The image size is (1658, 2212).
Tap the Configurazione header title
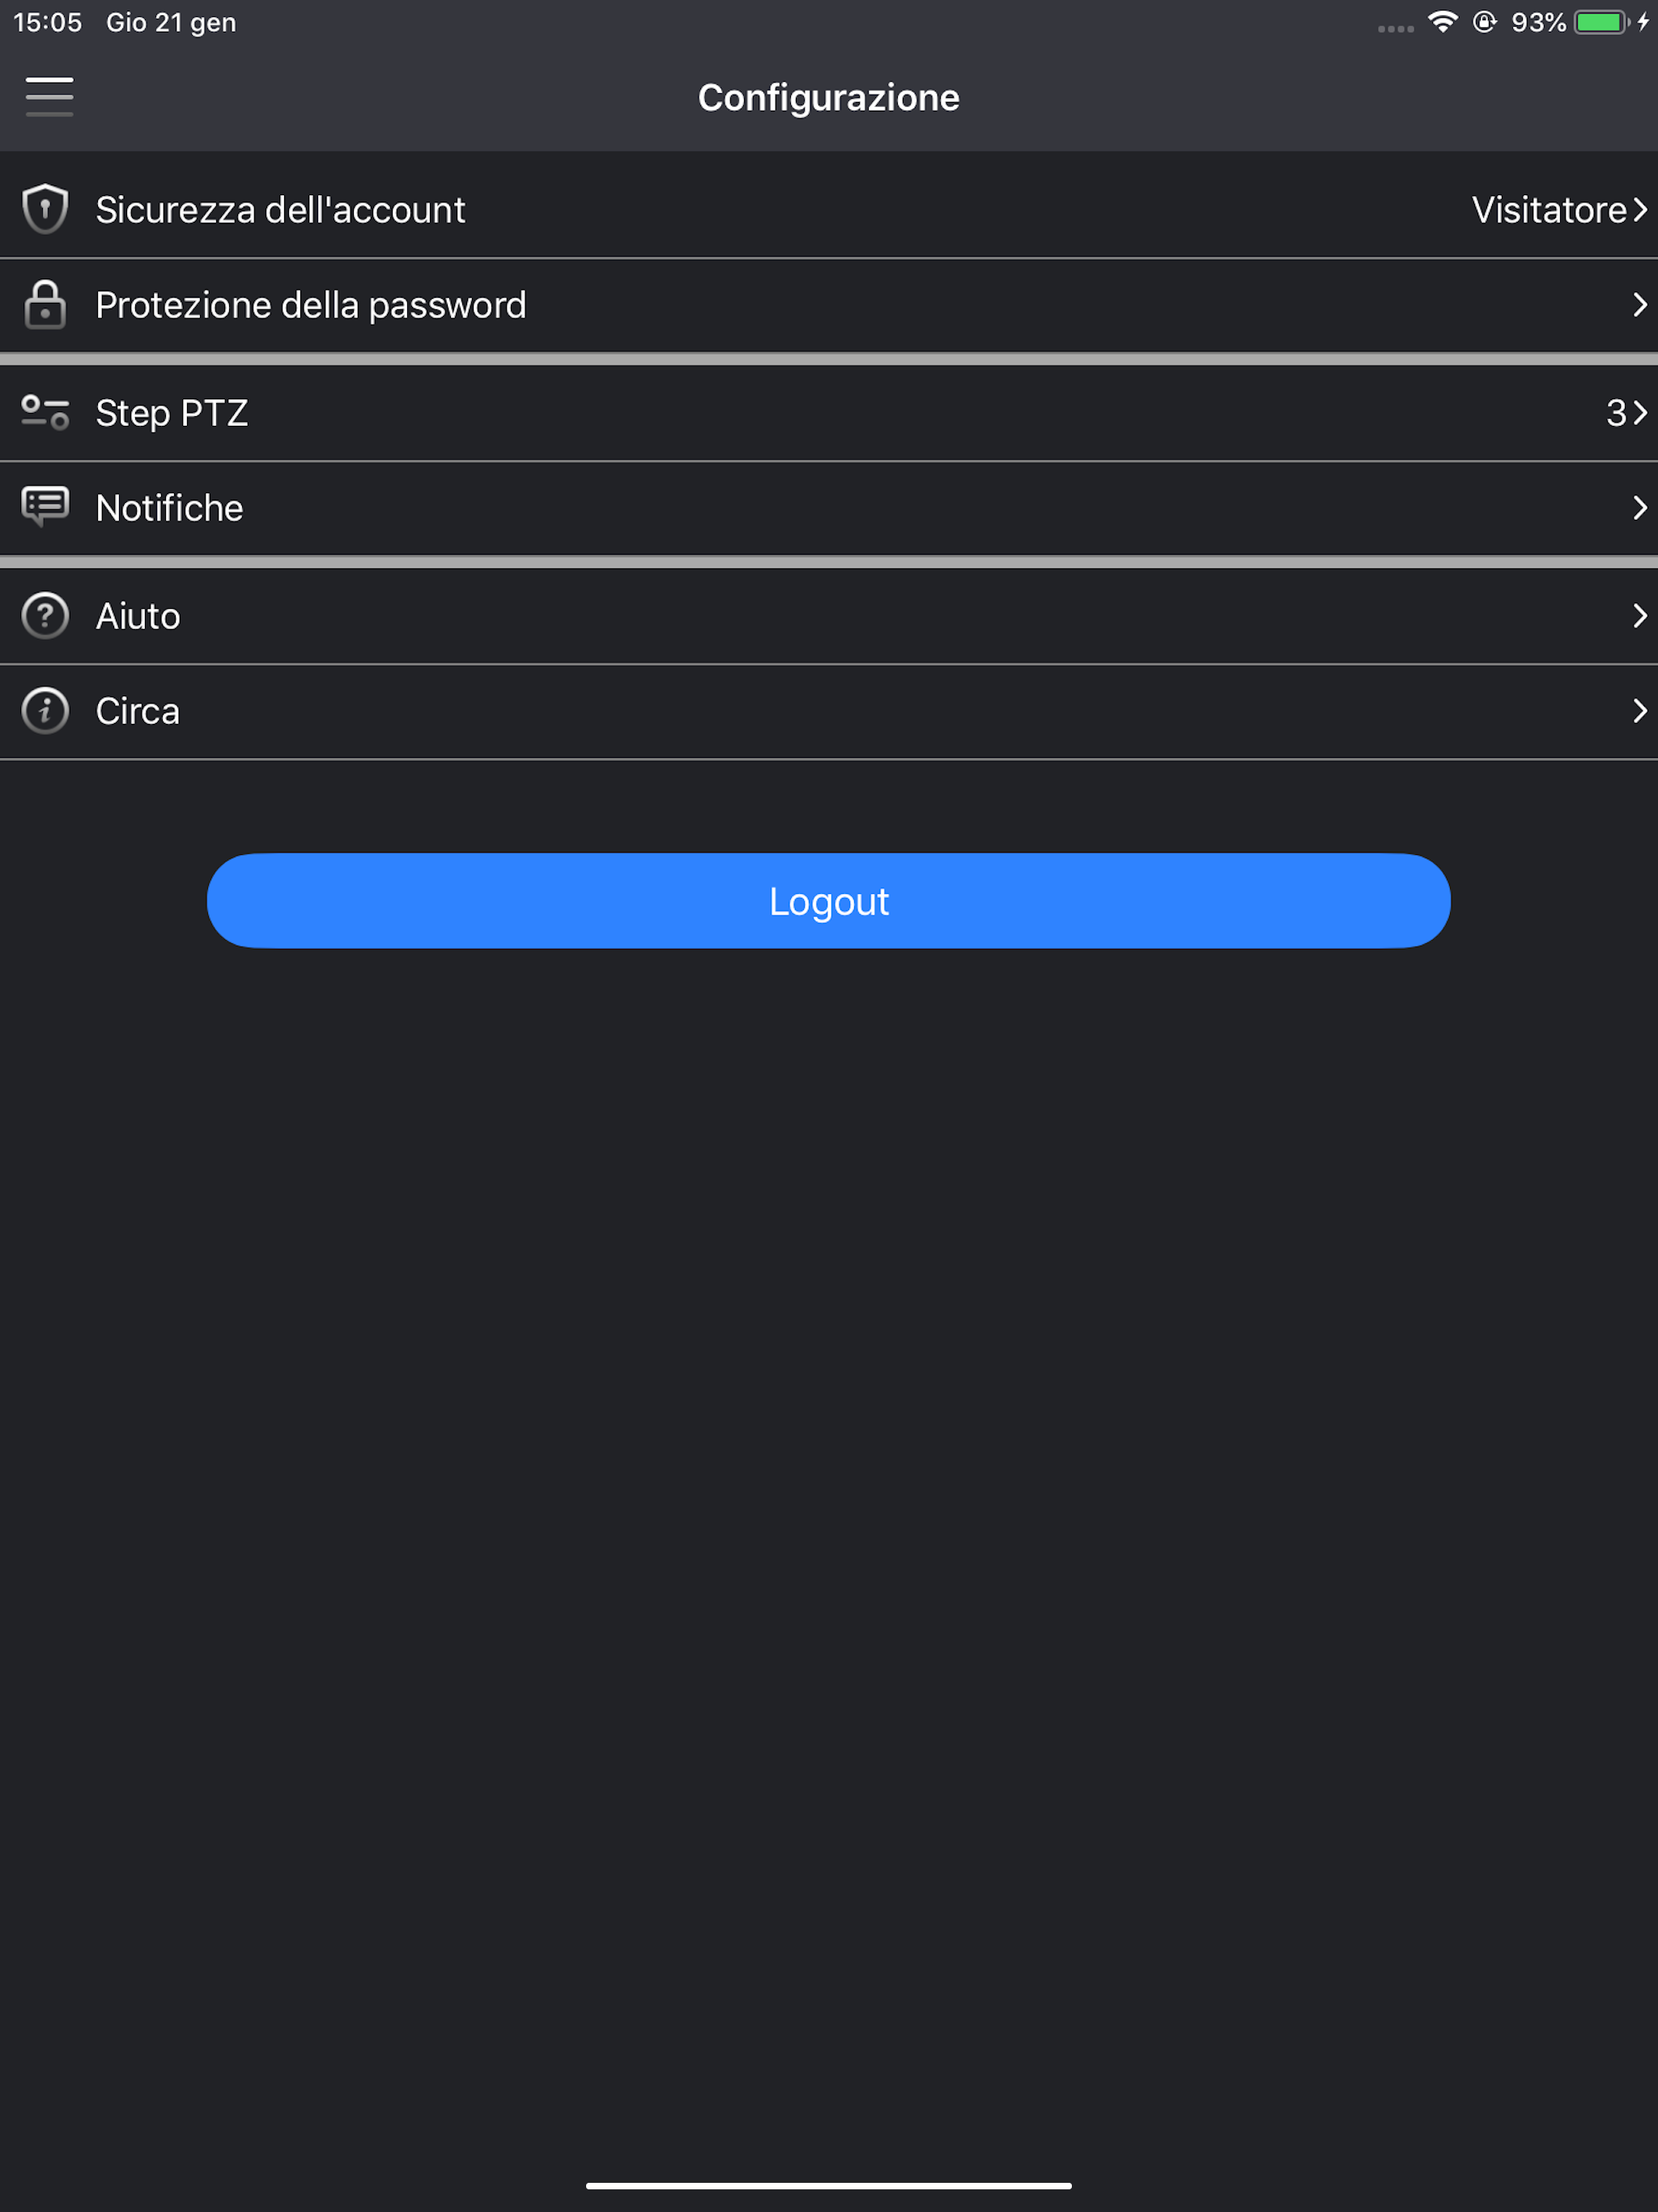[x=829, y=97]
